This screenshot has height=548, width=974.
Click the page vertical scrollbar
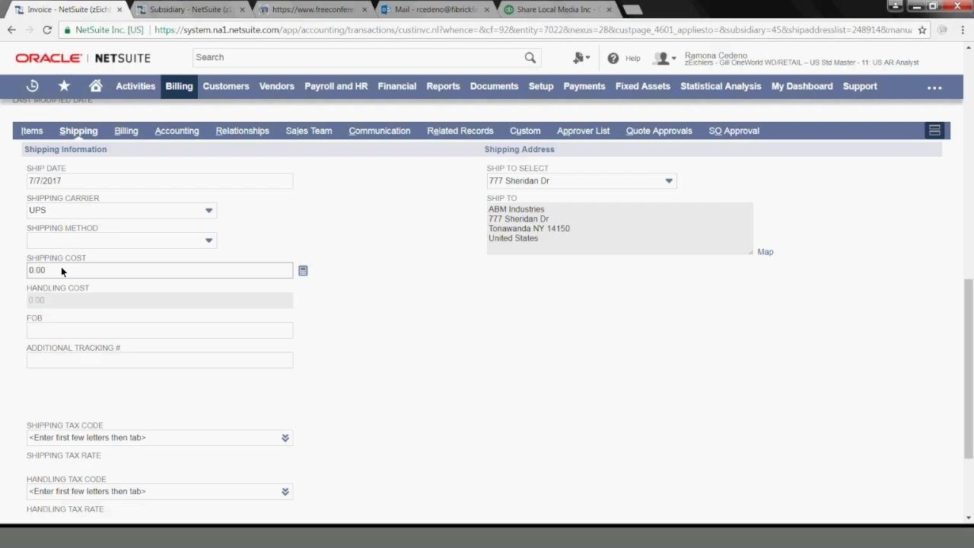pos(969,369)
